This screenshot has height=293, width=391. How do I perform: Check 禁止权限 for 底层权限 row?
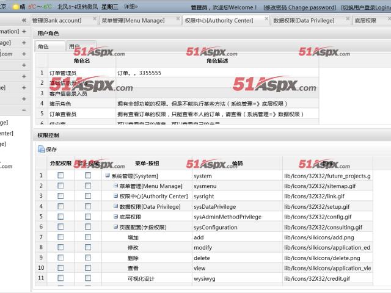(88, 217)
